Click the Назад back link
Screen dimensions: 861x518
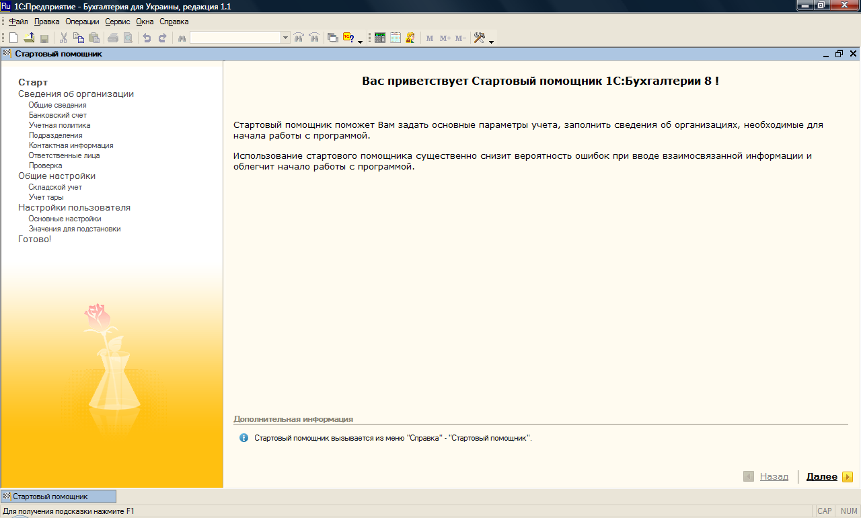(x=774, y=476)
